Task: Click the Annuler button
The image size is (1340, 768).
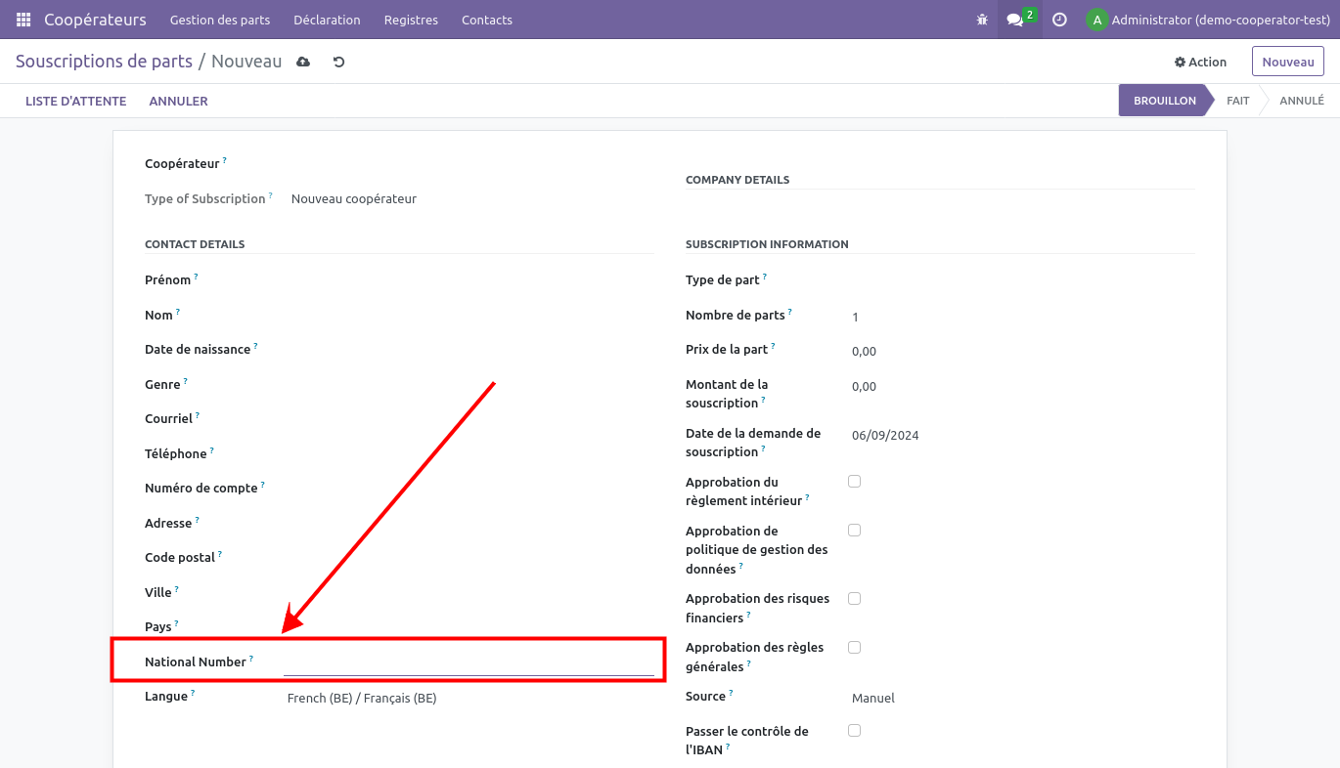Action: pos(178,101)
